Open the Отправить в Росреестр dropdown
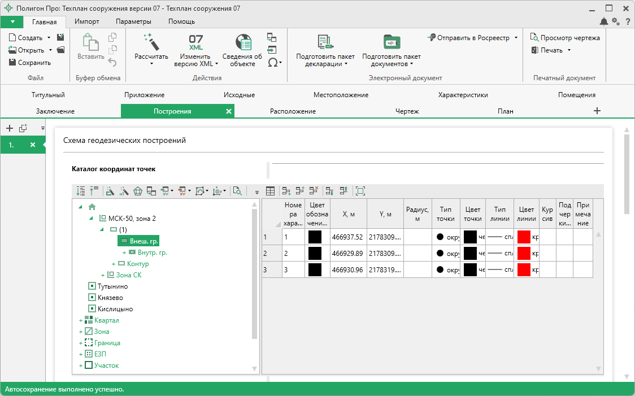This screenshot has height=396, width=635. [516, 38]
